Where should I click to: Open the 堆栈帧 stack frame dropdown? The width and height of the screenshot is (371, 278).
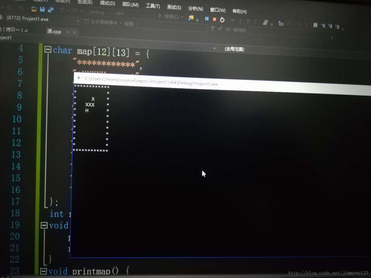(x=291, y=33)
